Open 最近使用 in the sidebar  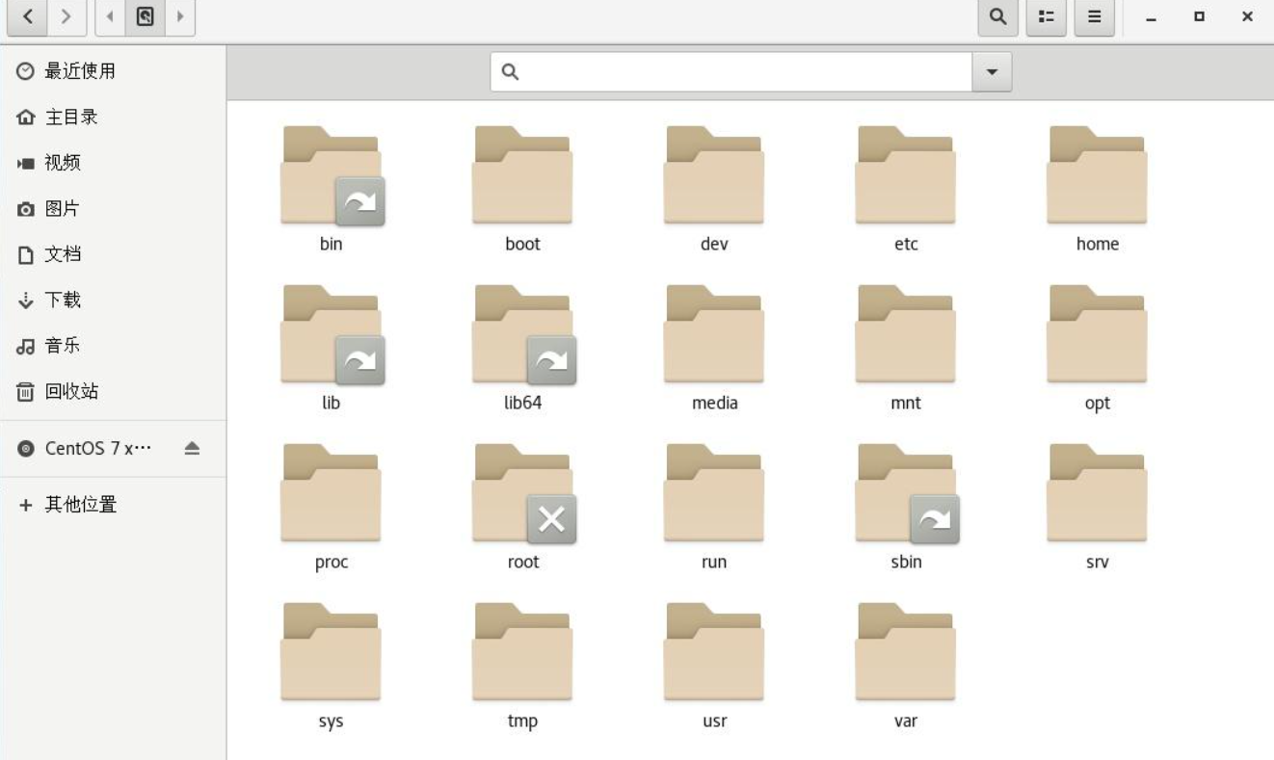79,71
